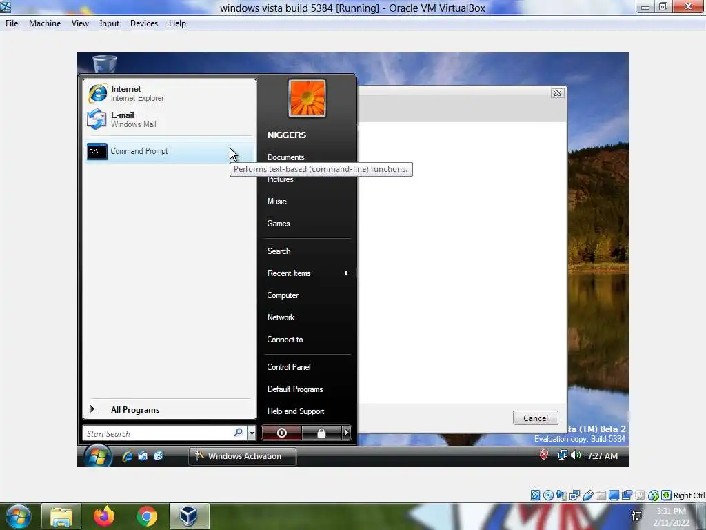Open the shutdown options arrow beside lock

point(346,433)
